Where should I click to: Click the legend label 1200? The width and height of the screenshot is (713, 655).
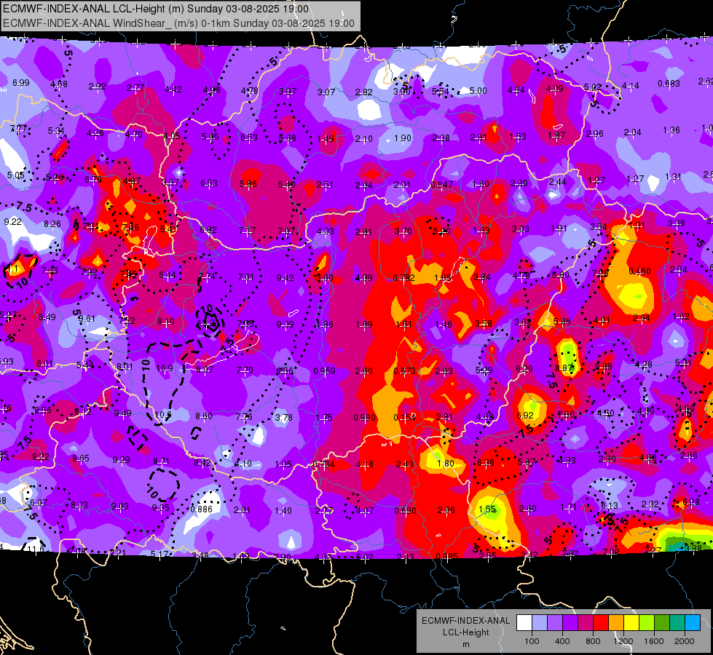pyautogui.click(x=623, y=641)
